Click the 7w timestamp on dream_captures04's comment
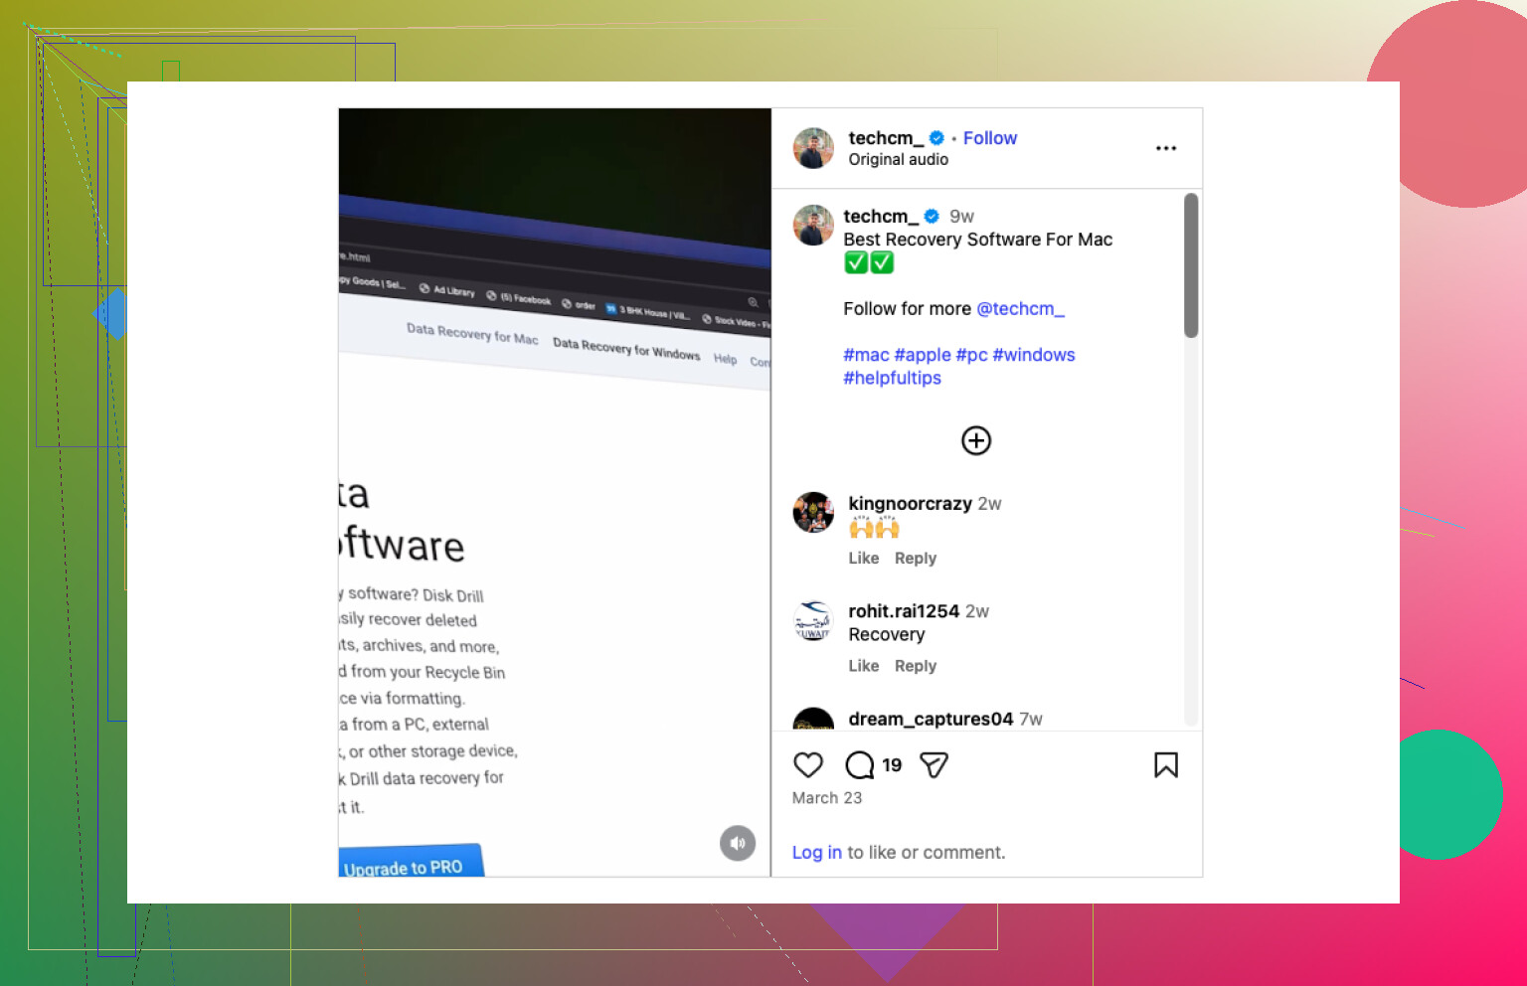Screen dimensions: 1527x986 pos(1031,719)
